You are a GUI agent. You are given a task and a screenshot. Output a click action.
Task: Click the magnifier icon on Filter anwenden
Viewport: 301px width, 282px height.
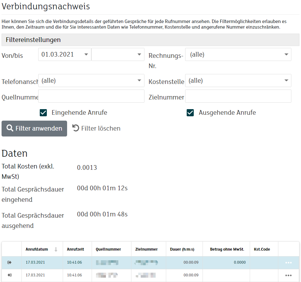click(10, 128)
